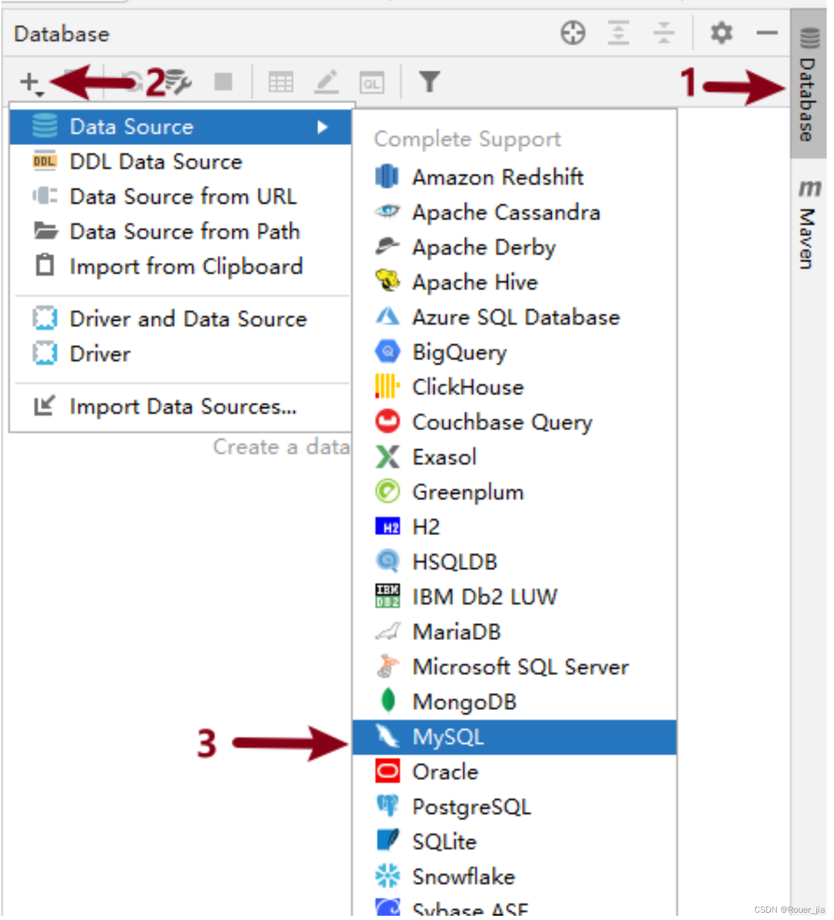
Task: Pick SQLite data source
Action: tap(514, 842)
